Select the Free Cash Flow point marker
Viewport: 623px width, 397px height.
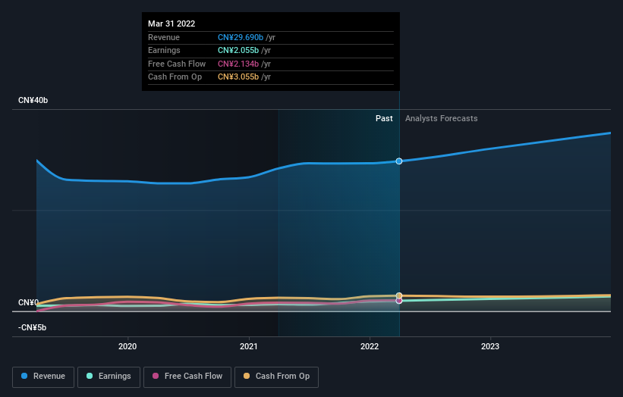[x=399, y=301]
